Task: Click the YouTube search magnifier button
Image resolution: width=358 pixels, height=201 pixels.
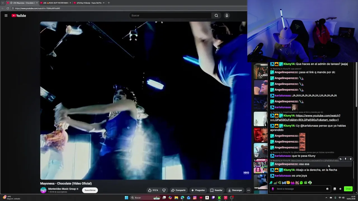Action: [216, 16]
